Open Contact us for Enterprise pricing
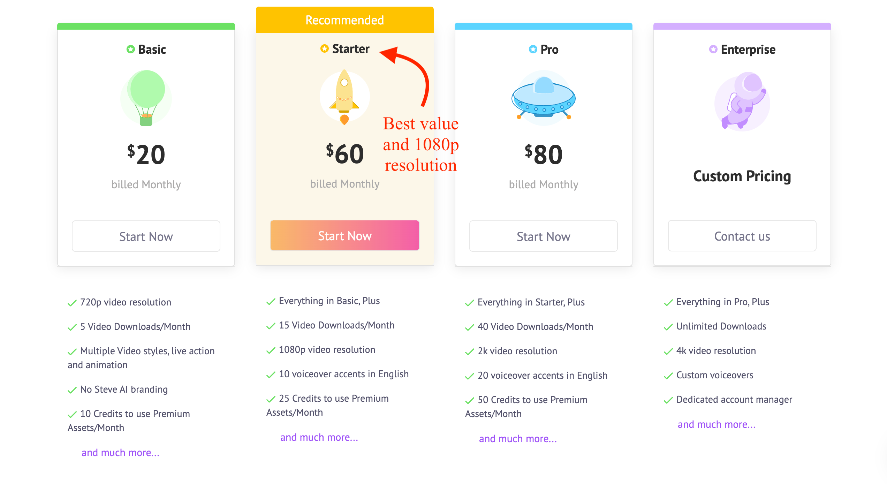 [x=742, y=236]
